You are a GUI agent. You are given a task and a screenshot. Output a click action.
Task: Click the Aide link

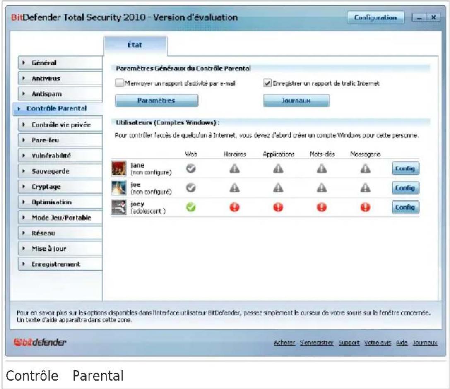coord(402,343)
